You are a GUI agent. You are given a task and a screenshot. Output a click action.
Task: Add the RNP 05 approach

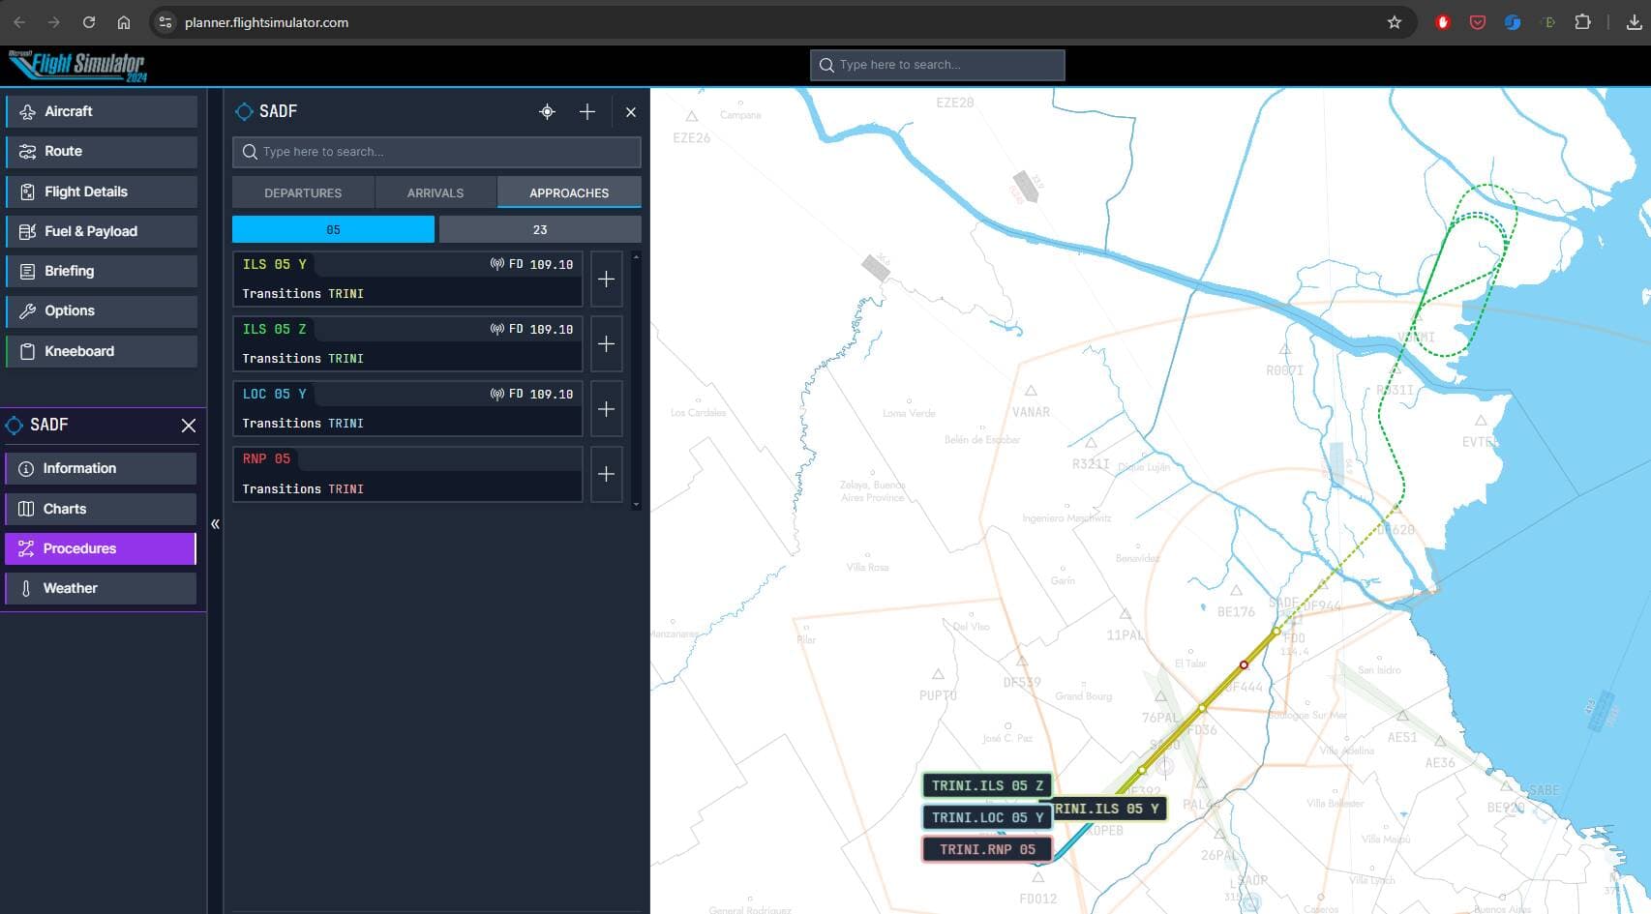(x=606, y=474)
